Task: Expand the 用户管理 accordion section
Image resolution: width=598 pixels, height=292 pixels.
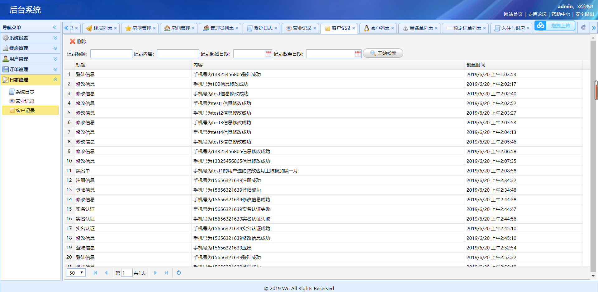Action: tap(30, 59)
